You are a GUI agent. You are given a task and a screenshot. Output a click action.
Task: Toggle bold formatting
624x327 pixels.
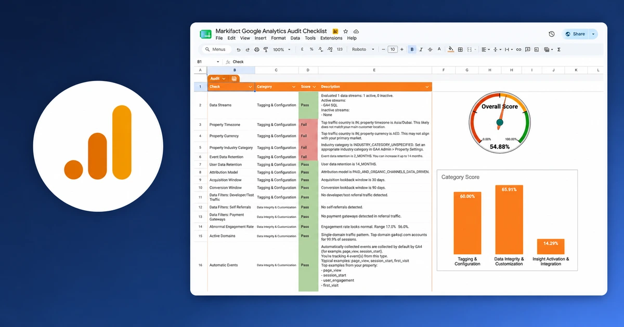point(412,49)
